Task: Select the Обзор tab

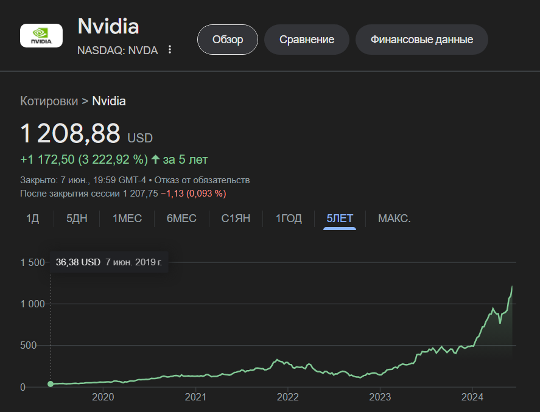Action: coord(228,40)
